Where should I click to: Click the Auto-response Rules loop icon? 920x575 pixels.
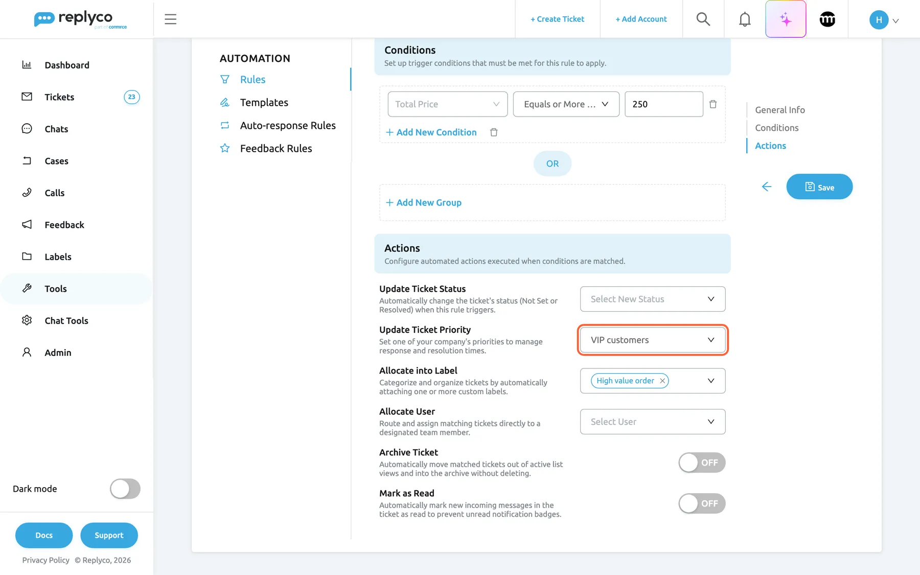click(224, 125)
